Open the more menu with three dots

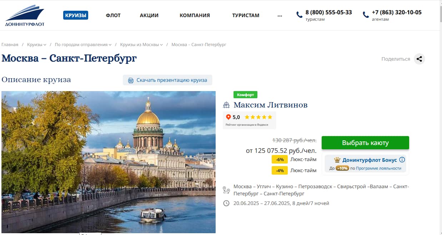tap(280, 15)
